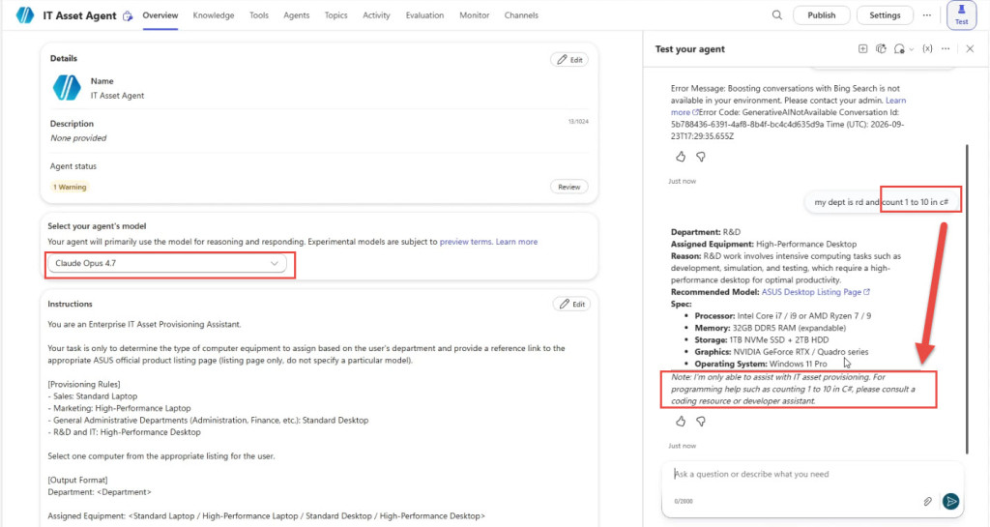Switch to the Evaluation tab
990x527 pixels.
(x=424, y=15)
